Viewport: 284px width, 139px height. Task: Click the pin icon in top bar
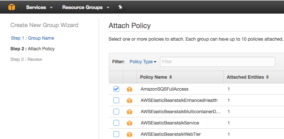(x=120, y=7)
